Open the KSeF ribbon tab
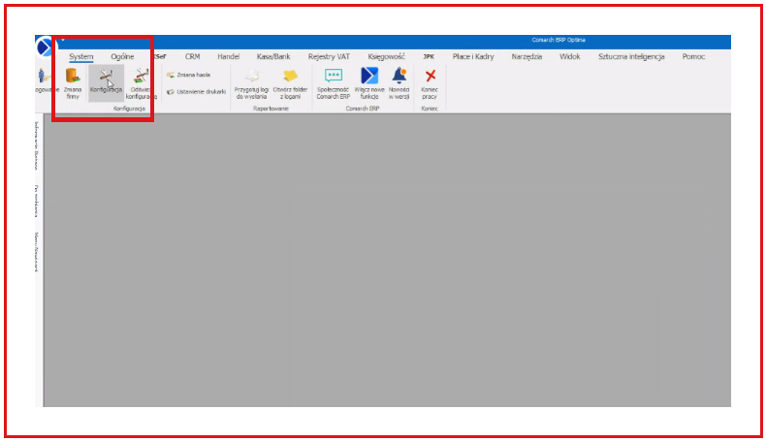Image resolution: width=766 pixels, height=442 pixels. (160, 56)
